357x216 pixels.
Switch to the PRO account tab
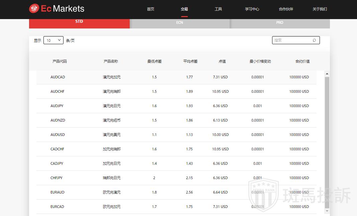[x=280, y=23]
